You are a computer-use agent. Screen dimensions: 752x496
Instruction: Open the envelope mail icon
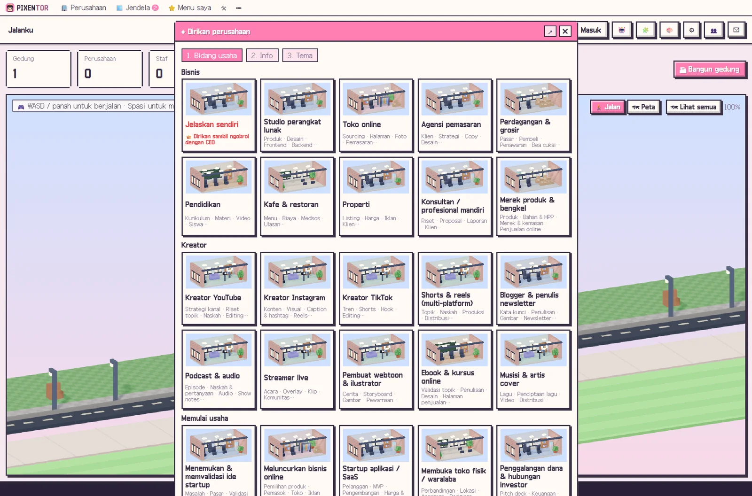pos(736,30)
